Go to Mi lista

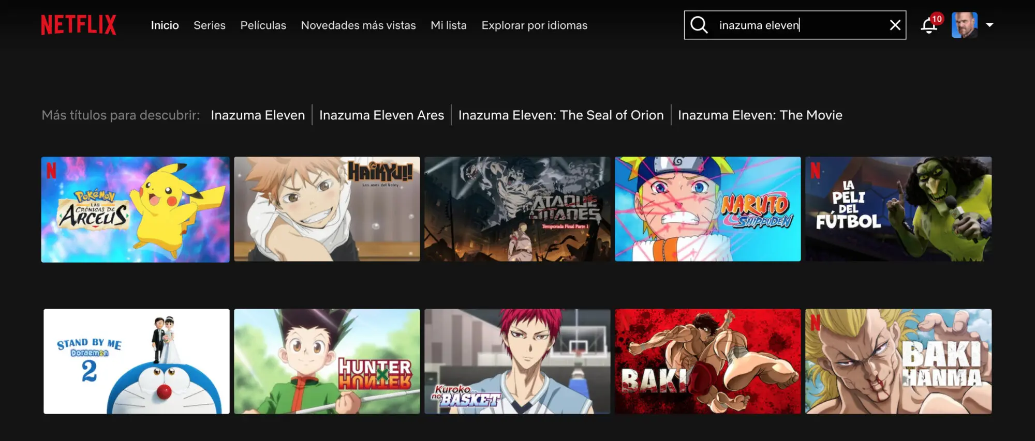[x=449, y=25]
